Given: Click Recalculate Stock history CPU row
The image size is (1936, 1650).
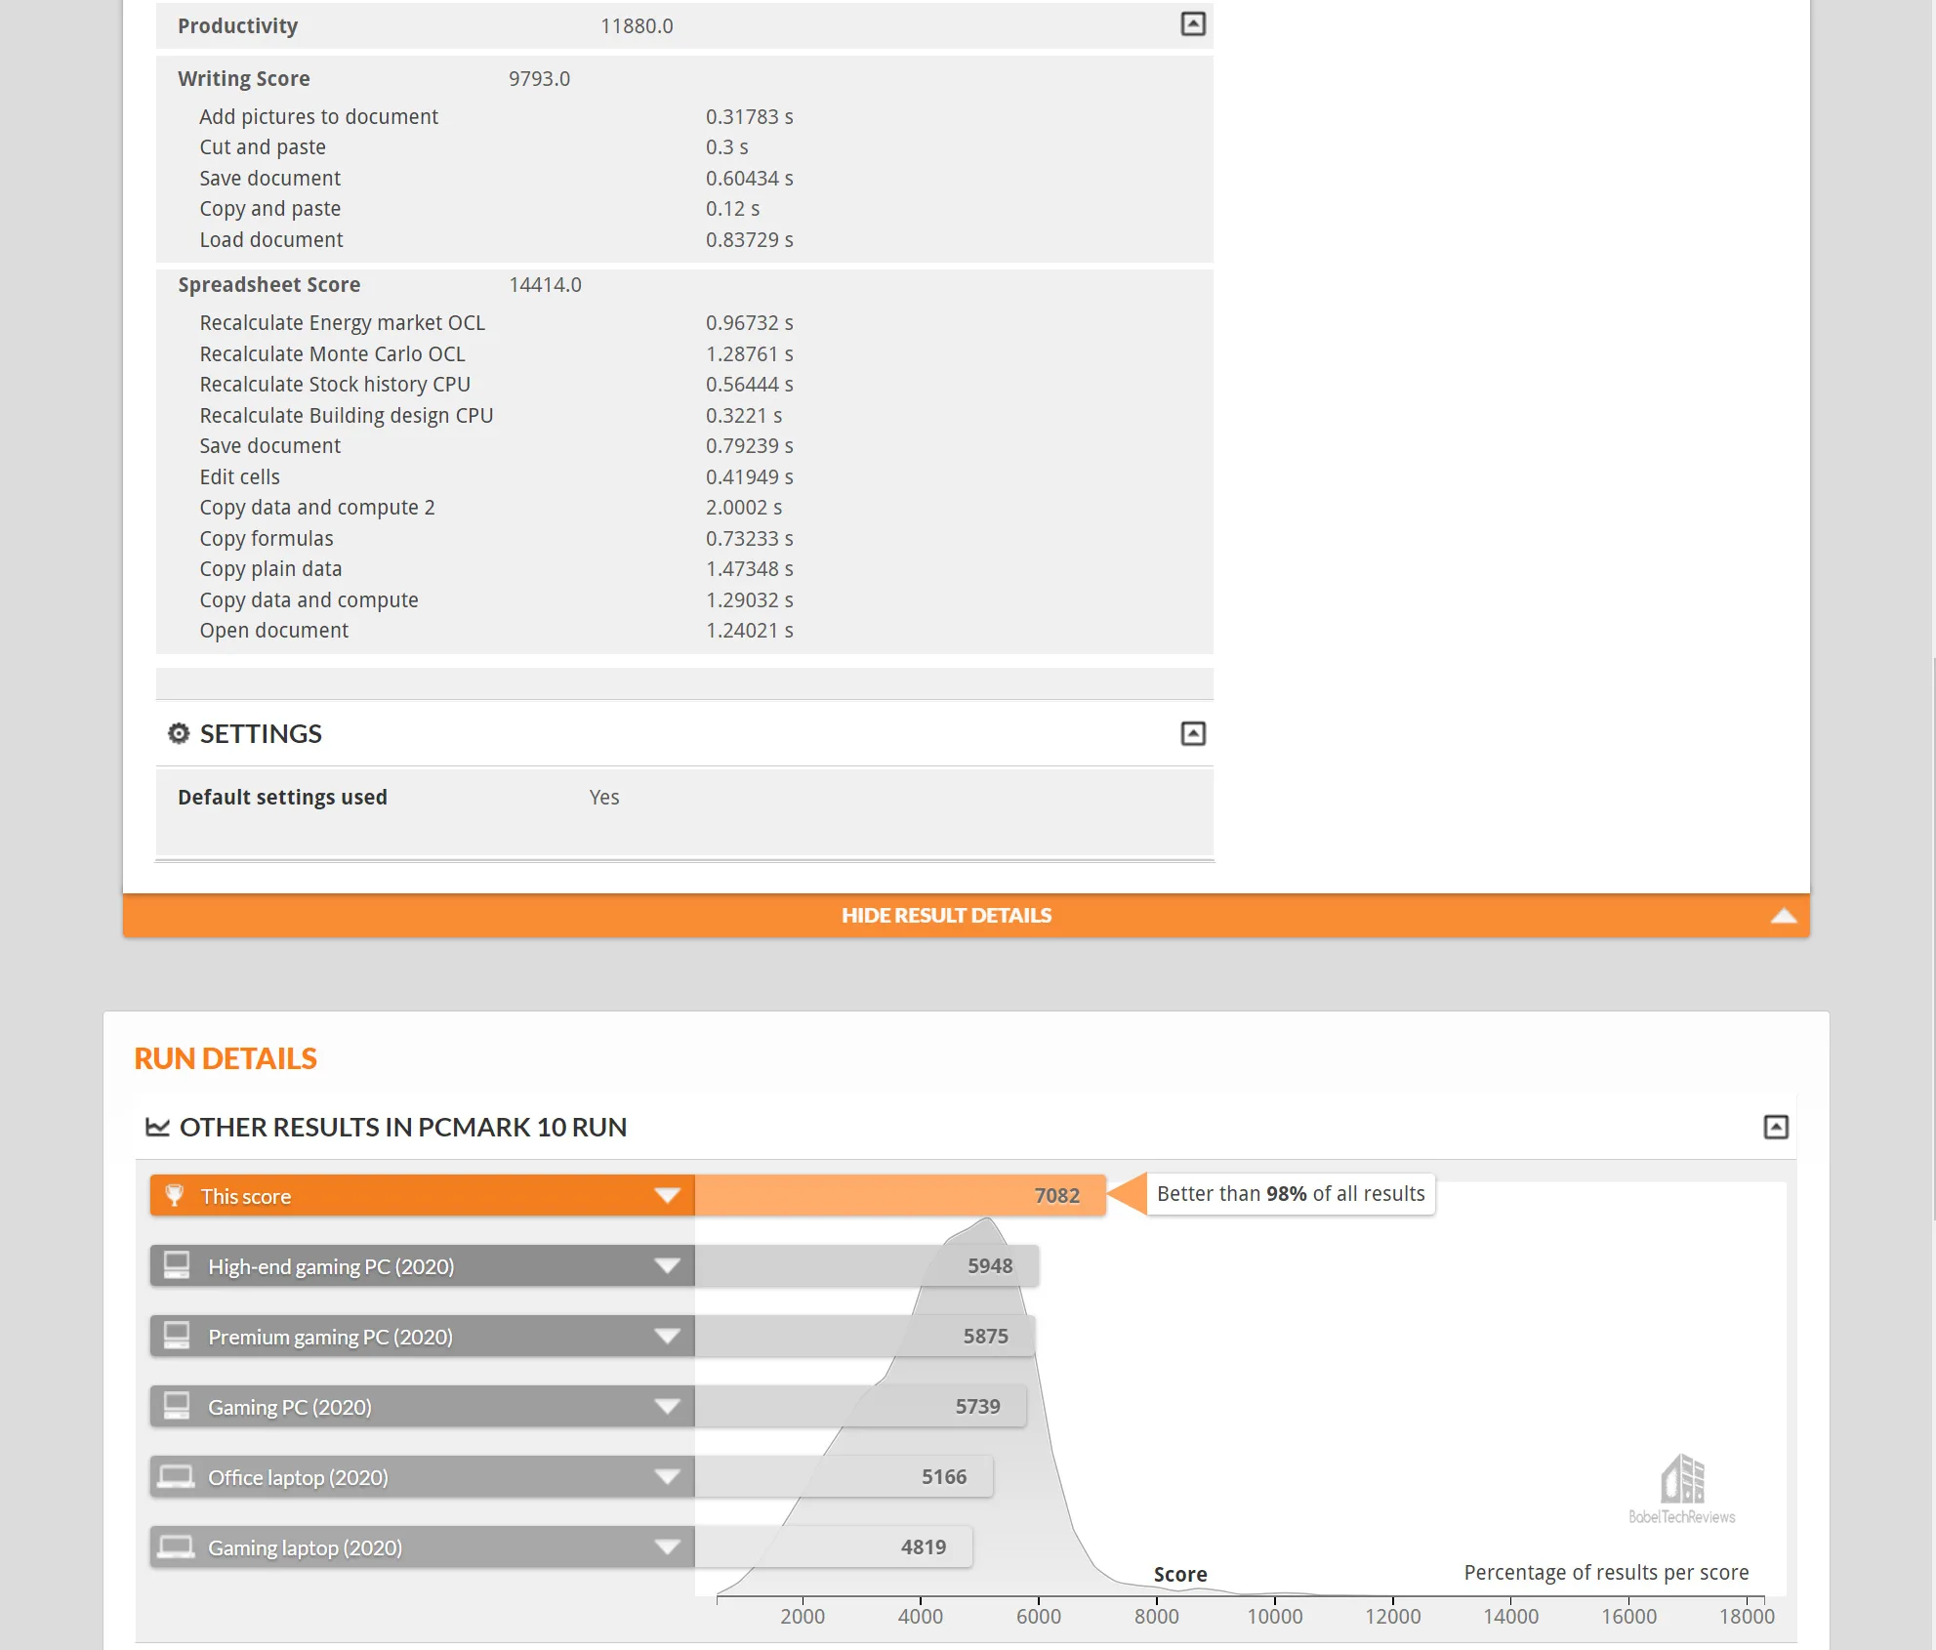Looking at the screenshot, I should [496, 384].
